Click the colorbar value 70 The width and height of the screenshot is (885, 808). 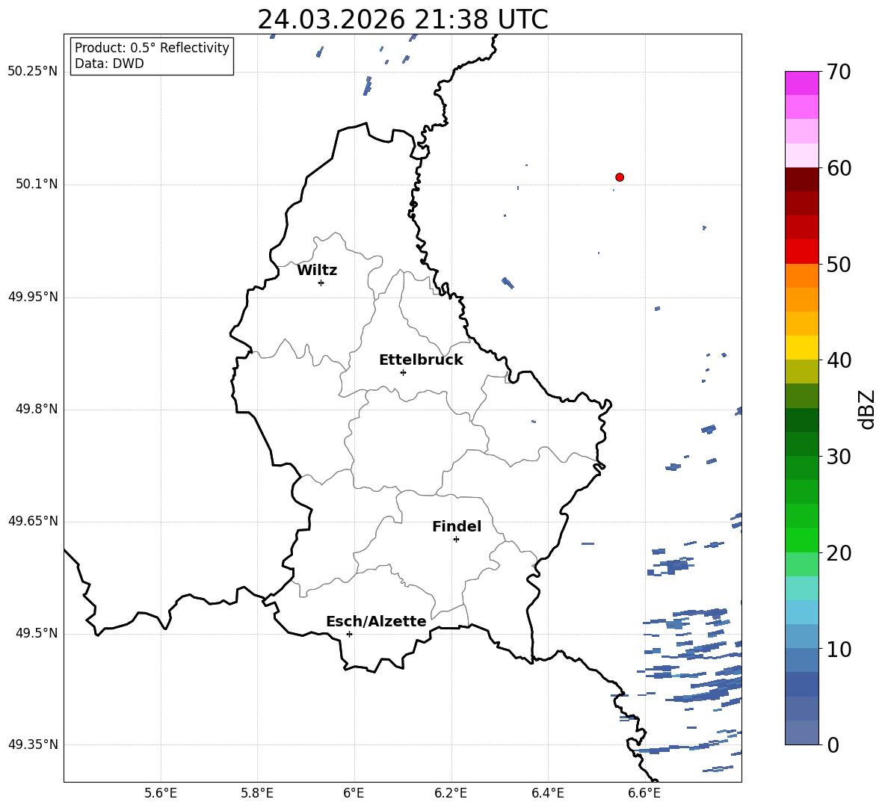coord(839,72)
